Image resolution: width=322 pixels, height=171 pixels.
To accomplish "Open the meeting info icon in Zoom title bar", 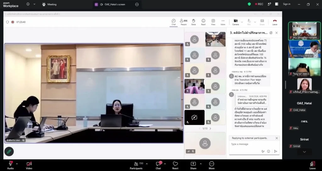I will (x=28, y=4).
